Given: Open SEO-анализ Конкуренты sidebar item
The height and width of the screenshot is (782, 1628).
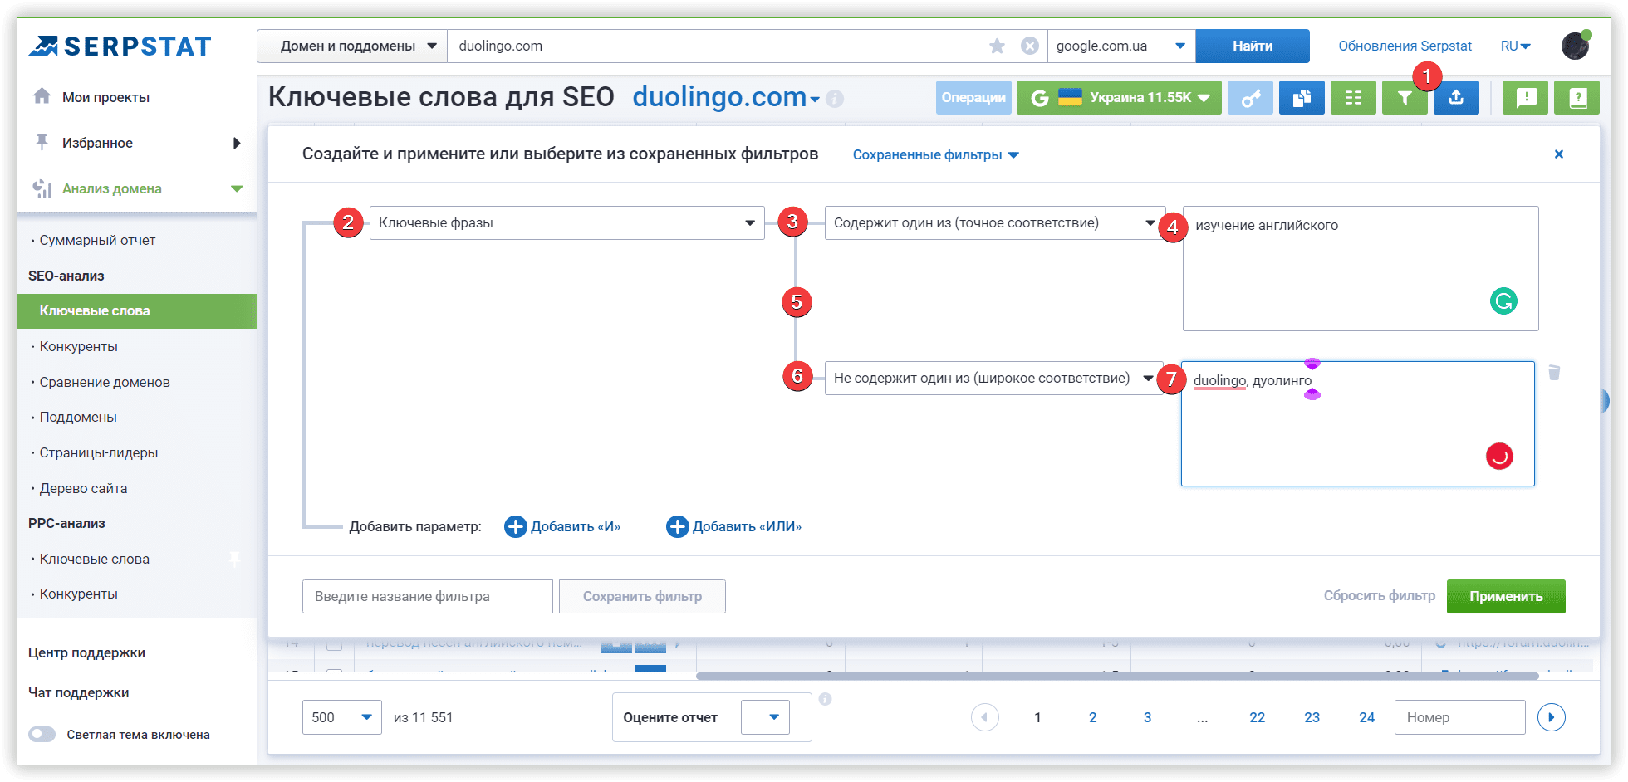Looking at the screenshot, I should 78,346.
